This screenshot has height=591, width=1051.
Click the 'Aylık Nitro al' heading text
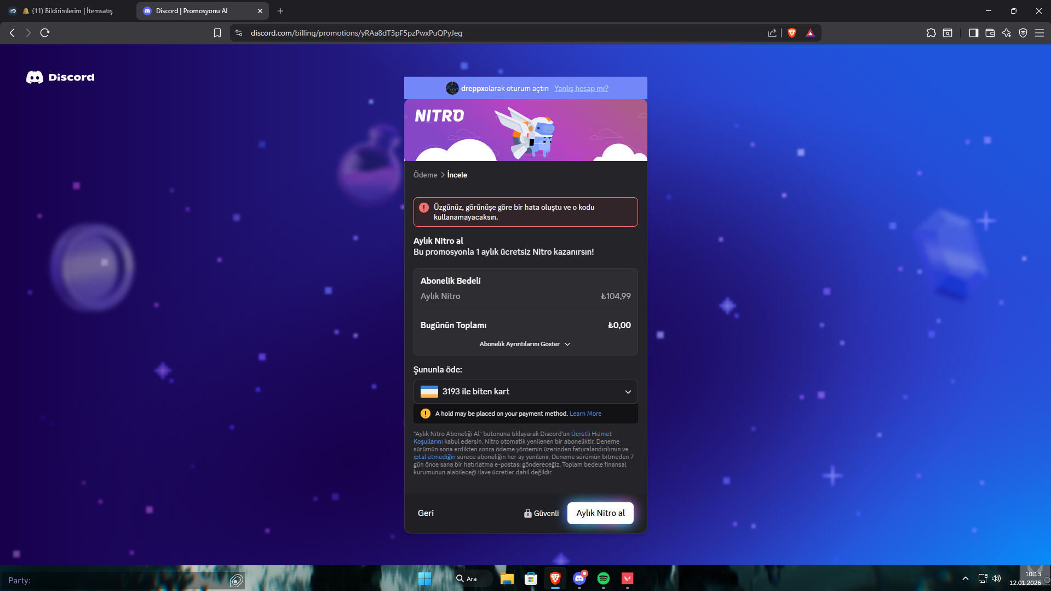438,241
